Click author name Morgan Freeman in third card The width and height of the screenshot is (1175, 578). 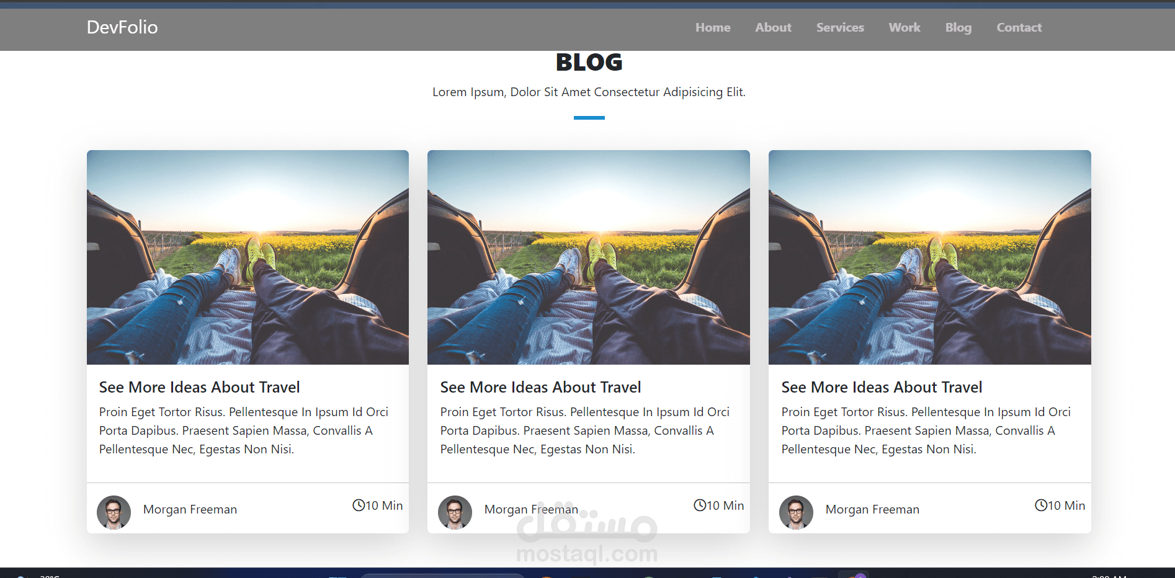872,509
